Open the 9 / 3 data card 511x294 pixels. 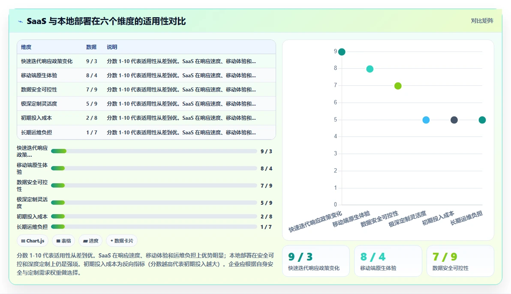point(316,261)
